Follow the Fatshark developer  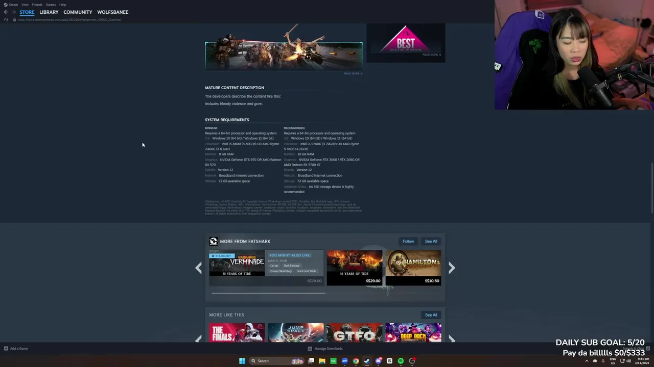[408, 241]
